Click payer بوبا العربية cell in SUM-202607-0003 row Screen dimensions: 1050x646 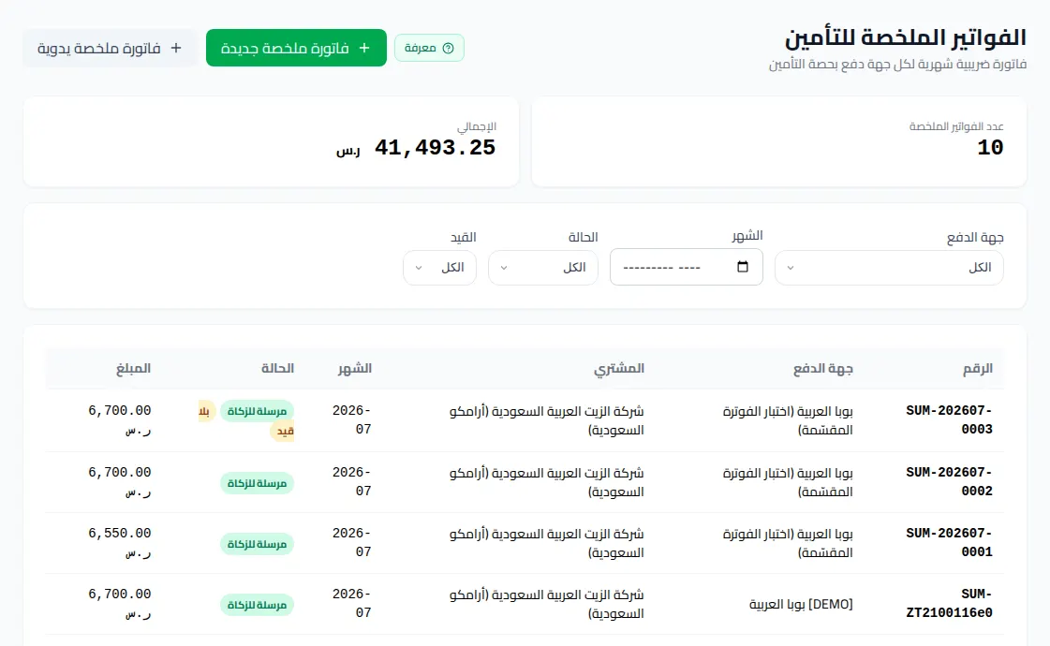click(x=788, y=420)
